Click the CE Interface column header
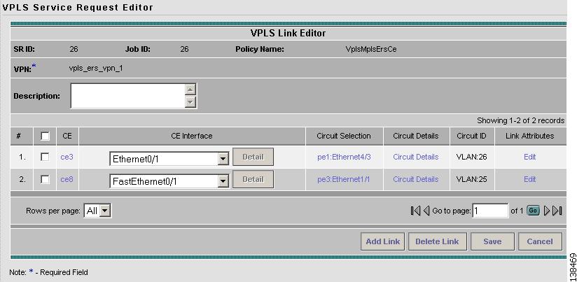The height and width of the screenshot is (282, 577). tap(192, 136)
